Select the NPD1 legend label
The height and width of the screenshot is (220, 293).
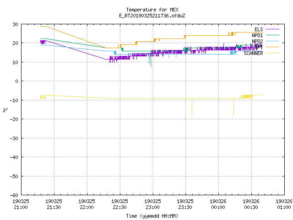(x=257, y=35)
